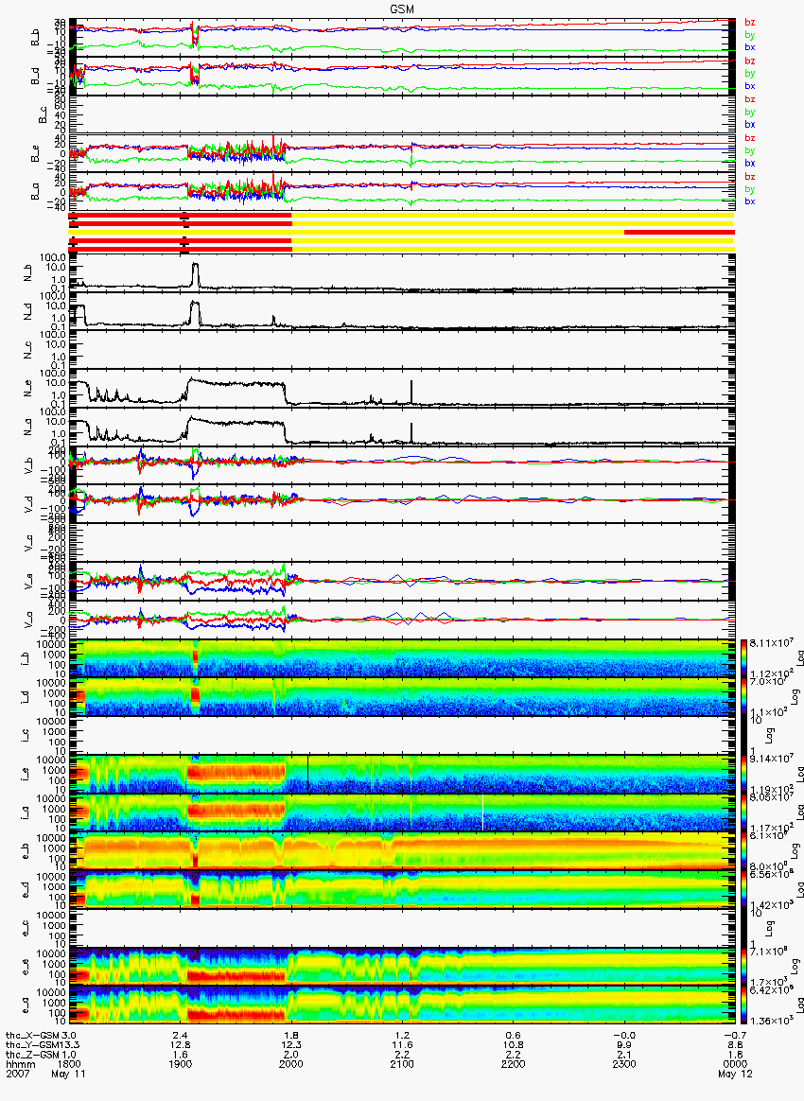Select the B_a axis label
The width and height of the screenshot is (804, 1101).
pos(35,192)
